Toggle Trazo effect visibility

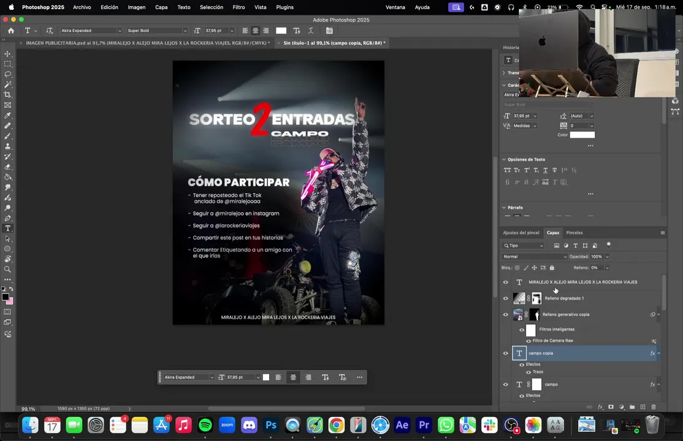click(x=528, y=372)
